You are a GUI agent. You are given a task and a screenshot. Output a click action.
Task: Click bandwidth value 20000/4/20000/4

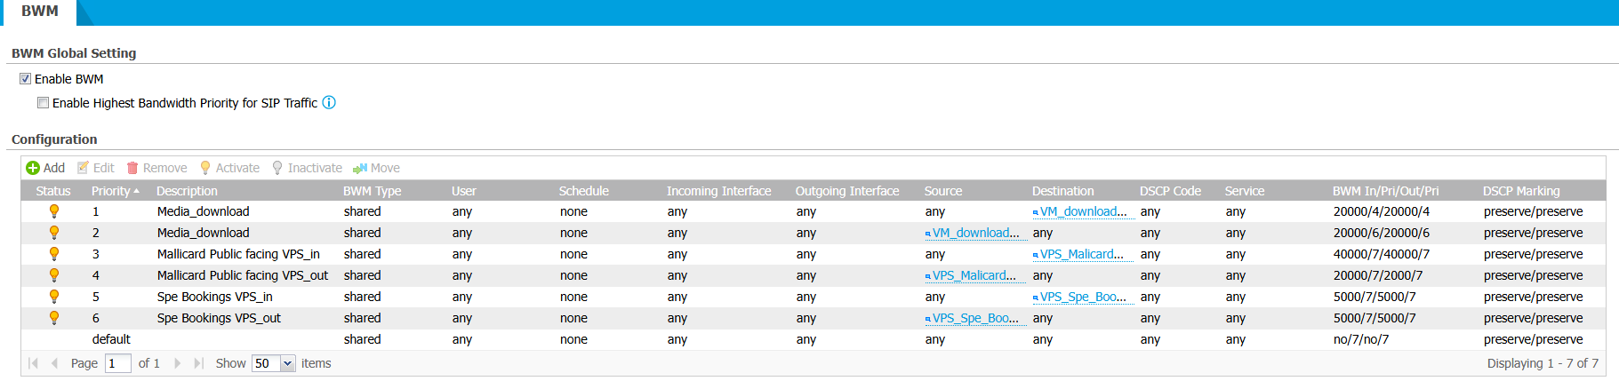[x=1382, y=211]
